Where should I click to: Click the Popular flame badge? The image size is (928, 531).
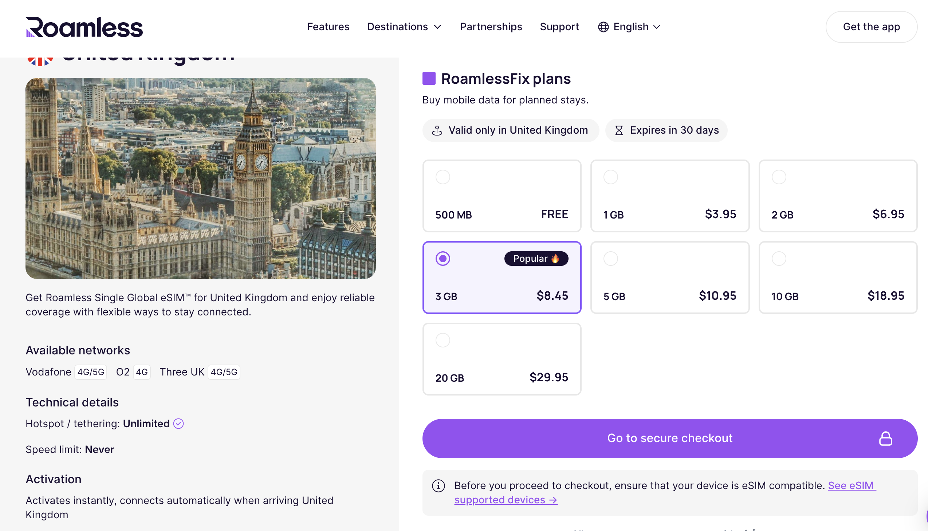(536, 259)
